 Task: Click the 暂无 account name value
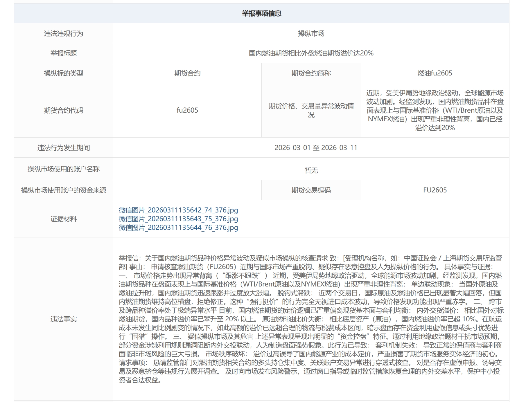[x=311, y=170]
